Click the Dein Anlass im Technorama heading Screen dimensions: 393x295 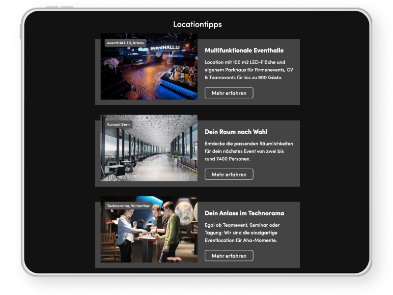coord(244,213)
